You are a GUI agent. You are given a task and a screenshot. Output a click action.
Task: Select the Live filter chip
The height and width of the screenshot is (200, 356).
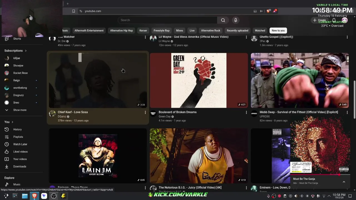pos(192,31)
